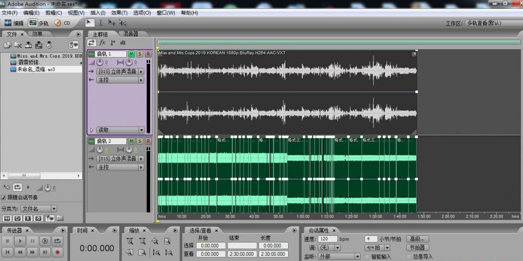Select the Time Selection tool
The height and width of the screenshot is (261, 523).
[x=101, y=22]
